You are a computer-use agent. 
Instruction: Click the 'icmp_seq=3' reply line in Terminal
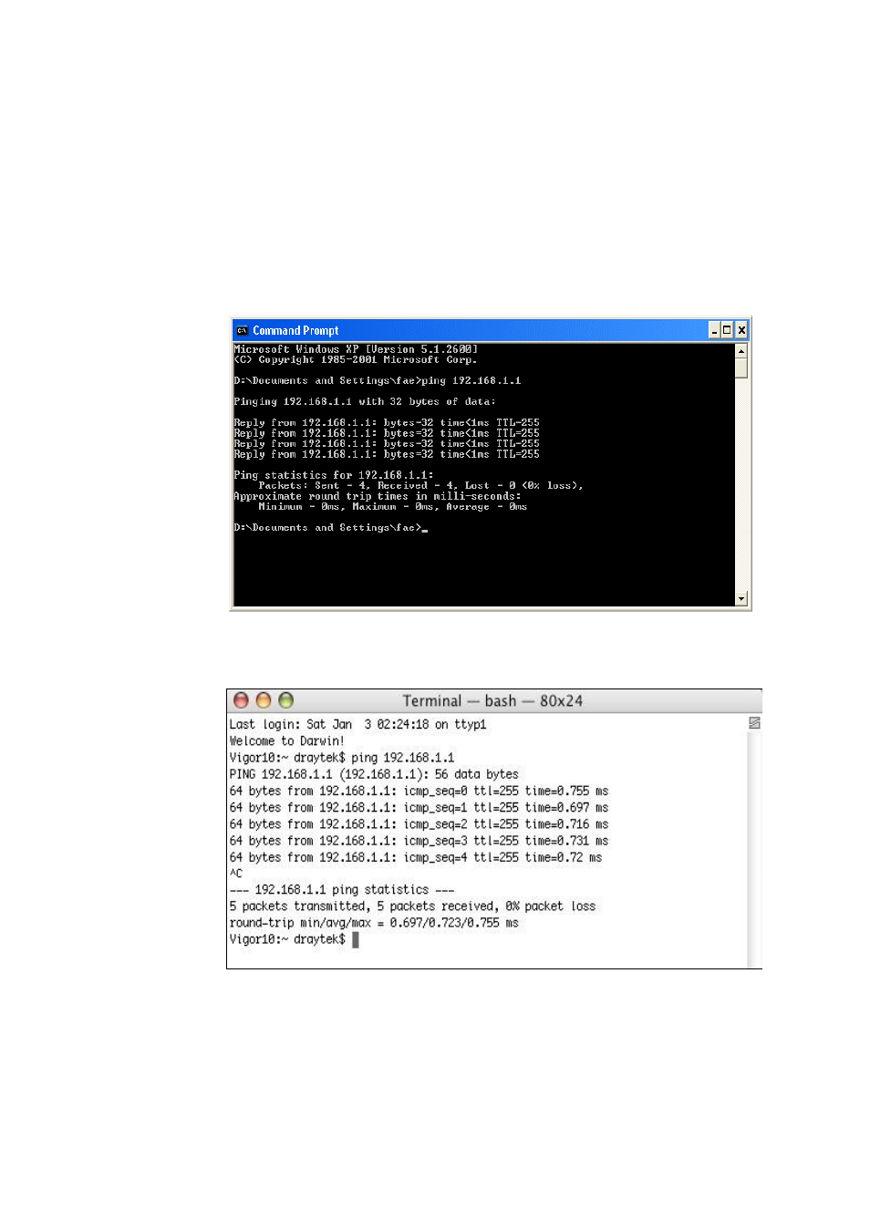tap(419, 841)
